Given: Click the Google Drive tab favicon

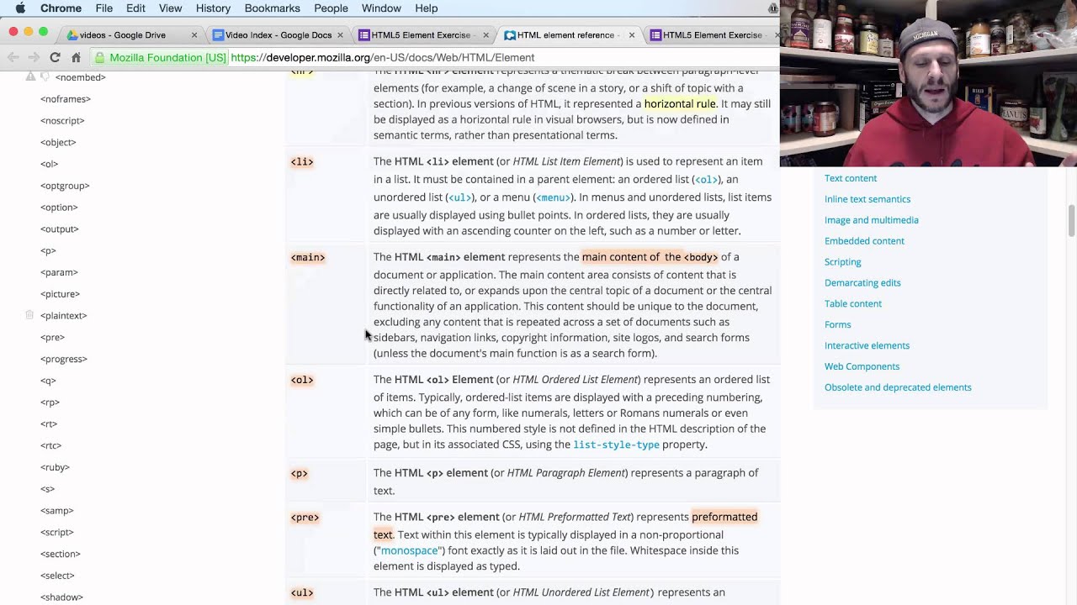Looking at the screenshot, I should point(72,35).
